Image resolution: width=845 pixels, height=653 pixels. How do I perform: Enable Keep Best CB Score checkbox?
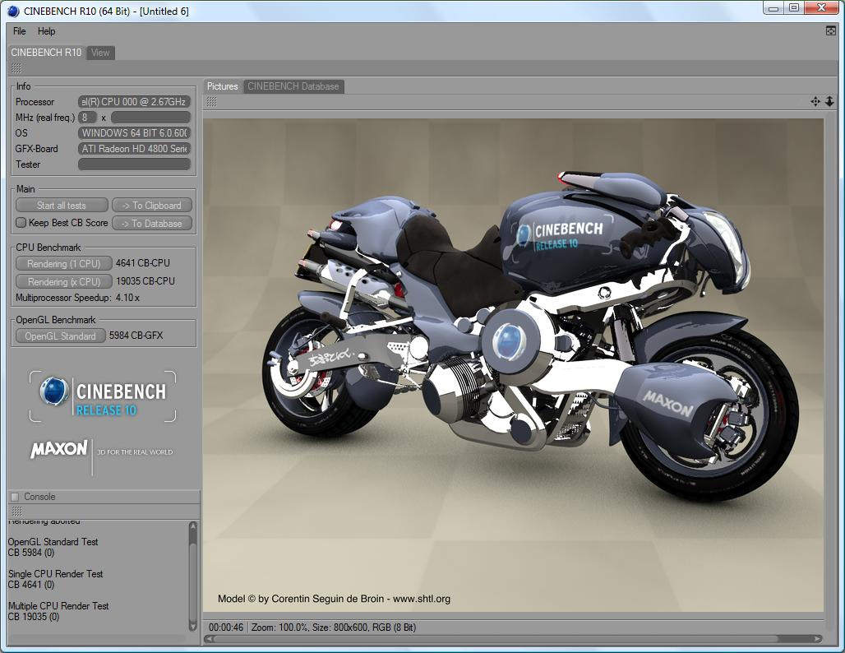click(x=21, y=223)
